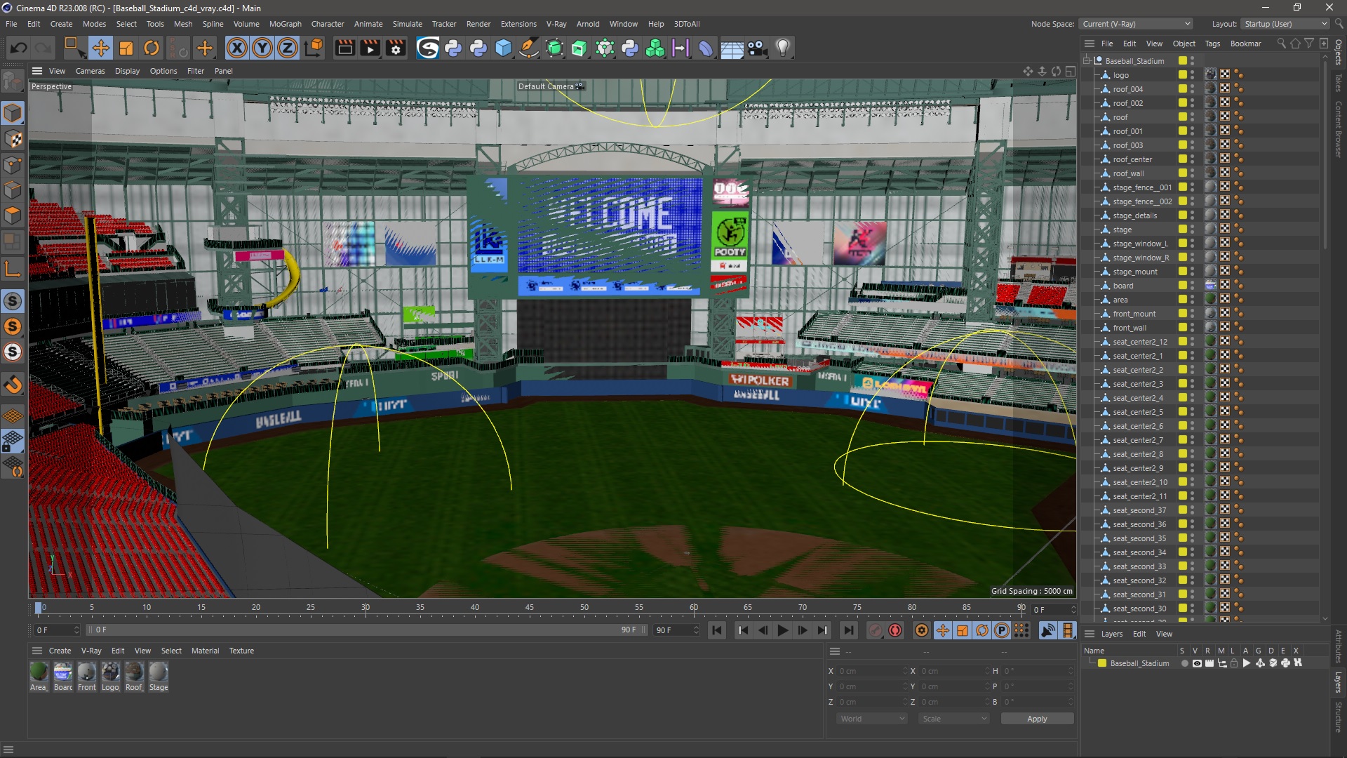Click the Record Active Objects button
The width and height of the screenshot is (1347, 758).
[875, 630]
